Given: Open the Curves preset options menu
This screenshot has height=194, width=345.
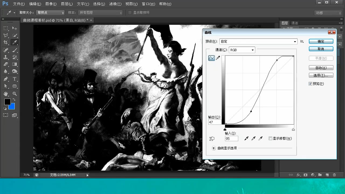Looking at the screenshot, I should (x=302, y=41).
